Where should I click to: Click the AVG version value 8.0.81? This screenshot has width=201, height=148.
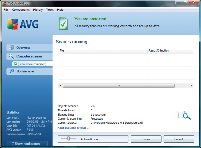pyautogui.click(x=30, y=130)
